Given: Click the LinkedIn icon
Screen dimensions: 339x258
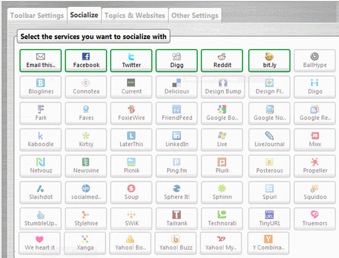Looking at the screenshot, I should coord(177,136).
